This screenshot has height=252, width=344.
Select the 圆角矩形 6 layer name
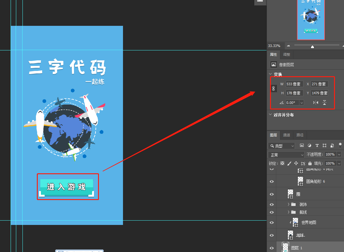pos(316,181)
